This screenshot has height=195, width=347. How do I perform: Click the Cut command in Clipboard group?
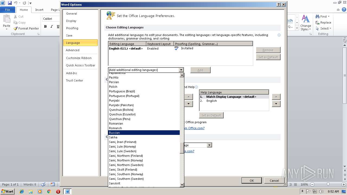19,17
